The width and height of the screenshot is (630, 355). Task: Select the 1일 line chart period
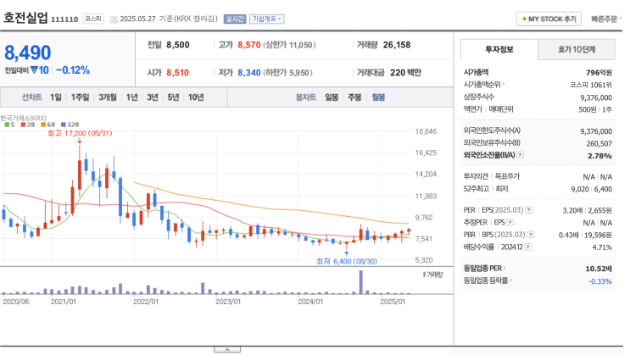56,97
